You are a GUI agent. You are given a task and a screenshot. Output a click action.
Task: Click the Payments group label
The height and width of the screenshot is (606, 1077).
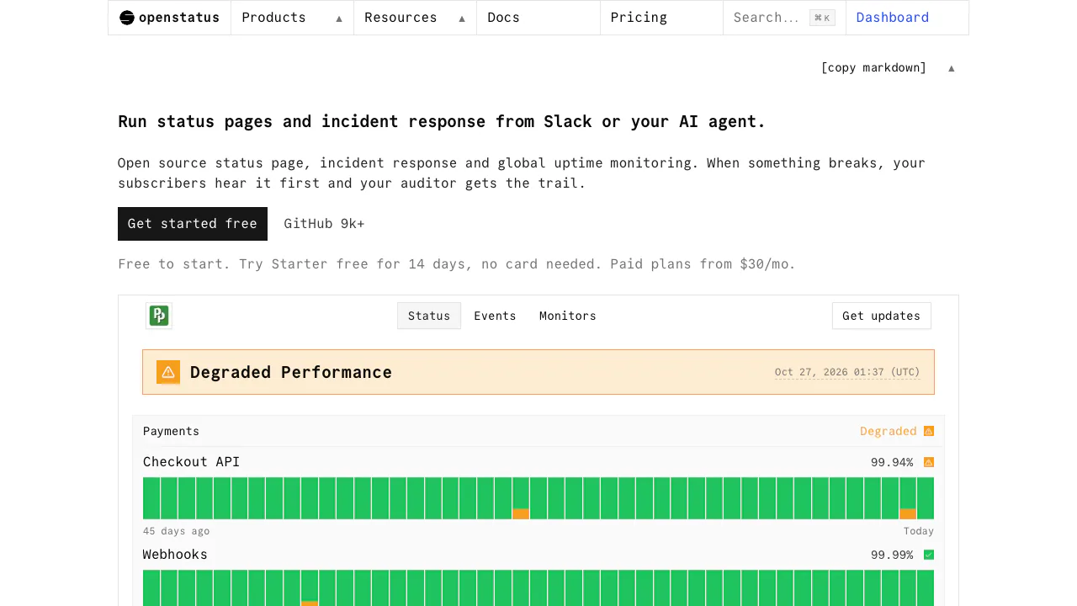[x=171, y=431]
